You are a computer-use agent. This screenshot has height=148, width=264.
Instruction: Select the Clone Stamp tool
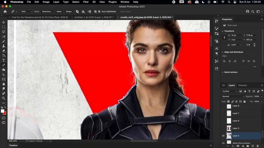(4, 46)
